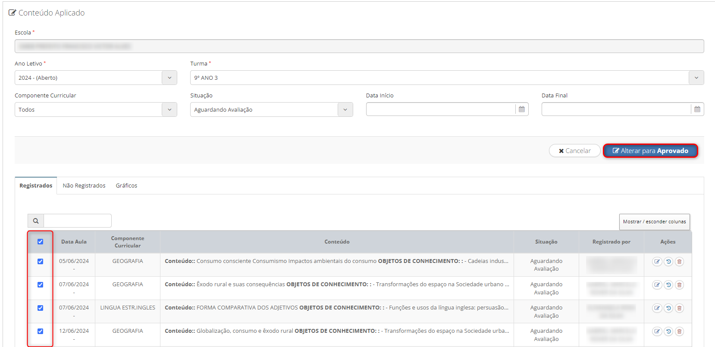Open the Data Final calendar picker
Screen dimensions: 715x347
697,109
